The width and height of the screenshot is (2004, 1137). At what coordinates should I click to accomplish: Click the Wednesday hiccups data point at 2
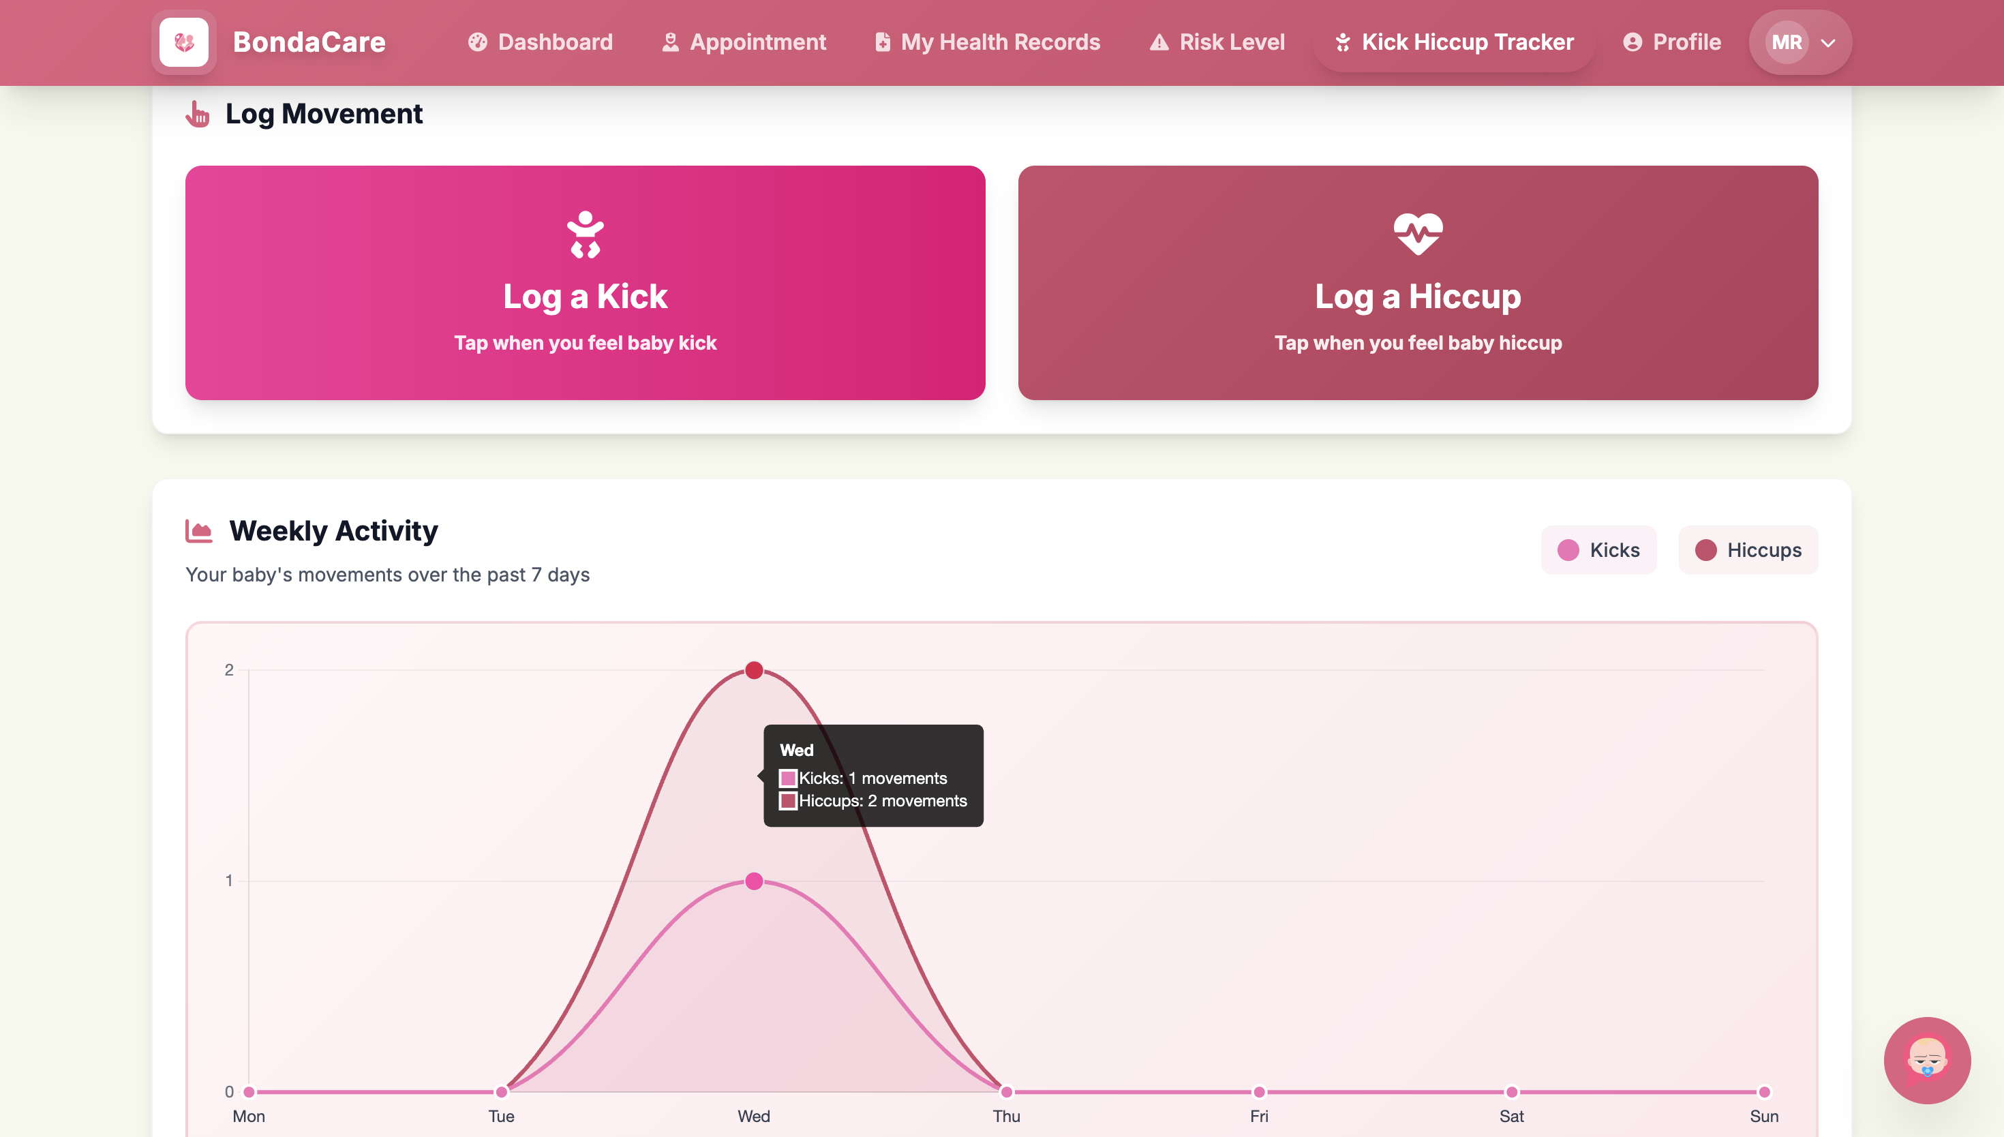click(753, 670)
